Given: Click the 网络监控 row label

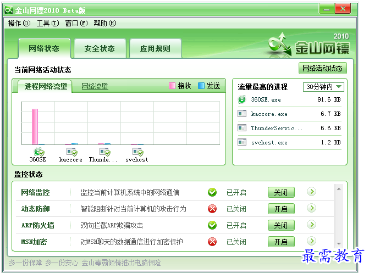Looking at the screenshot, I should pyautogui.click(x=35, y=192).
